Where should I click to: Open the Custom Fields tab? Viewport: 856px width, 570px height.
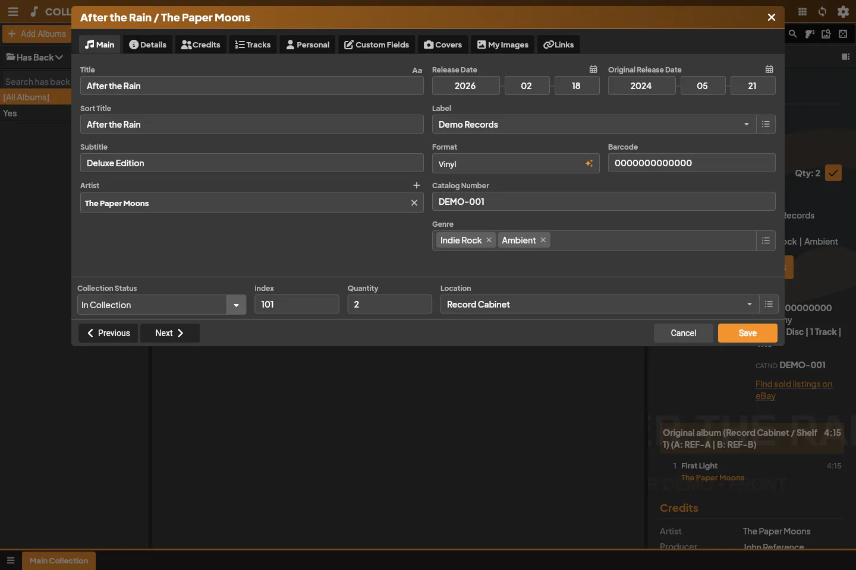click(x=377, y=45)
